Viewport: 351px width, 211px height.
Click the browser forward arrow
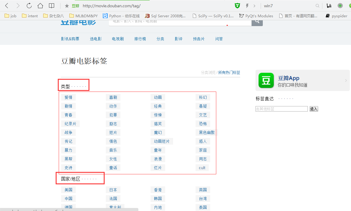[x=18, y=5]
